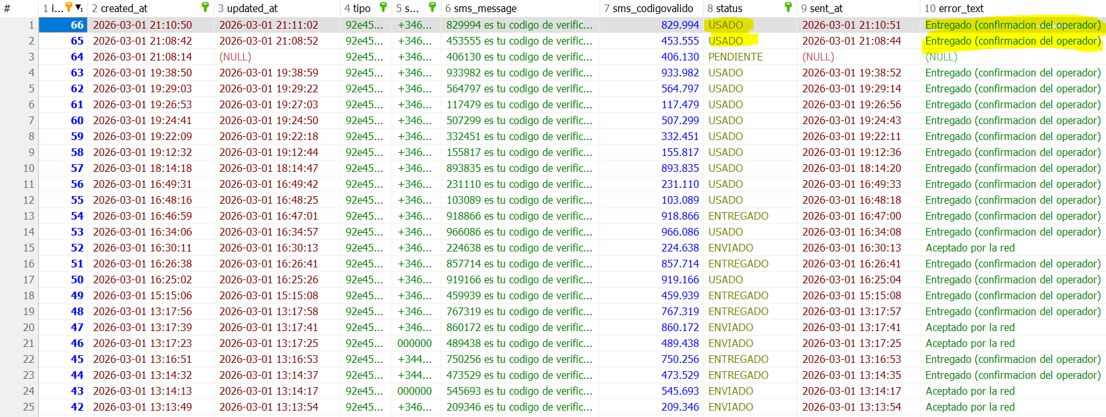
Task: Click the ENTREGADO status in row 13
Action: [739, 216]
